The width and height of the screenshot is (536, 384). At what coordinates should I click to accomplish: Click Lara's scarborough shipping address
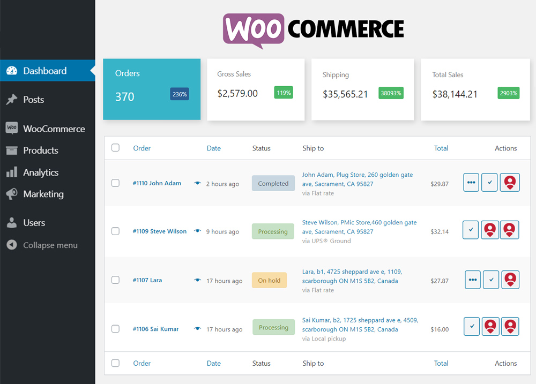pyautogui.click(x=352, y=276)
